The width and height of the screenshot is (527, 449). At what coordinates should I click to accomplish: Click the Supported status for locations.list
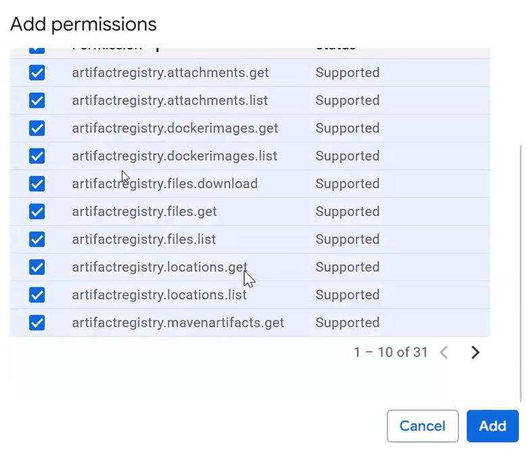(347, 295)
